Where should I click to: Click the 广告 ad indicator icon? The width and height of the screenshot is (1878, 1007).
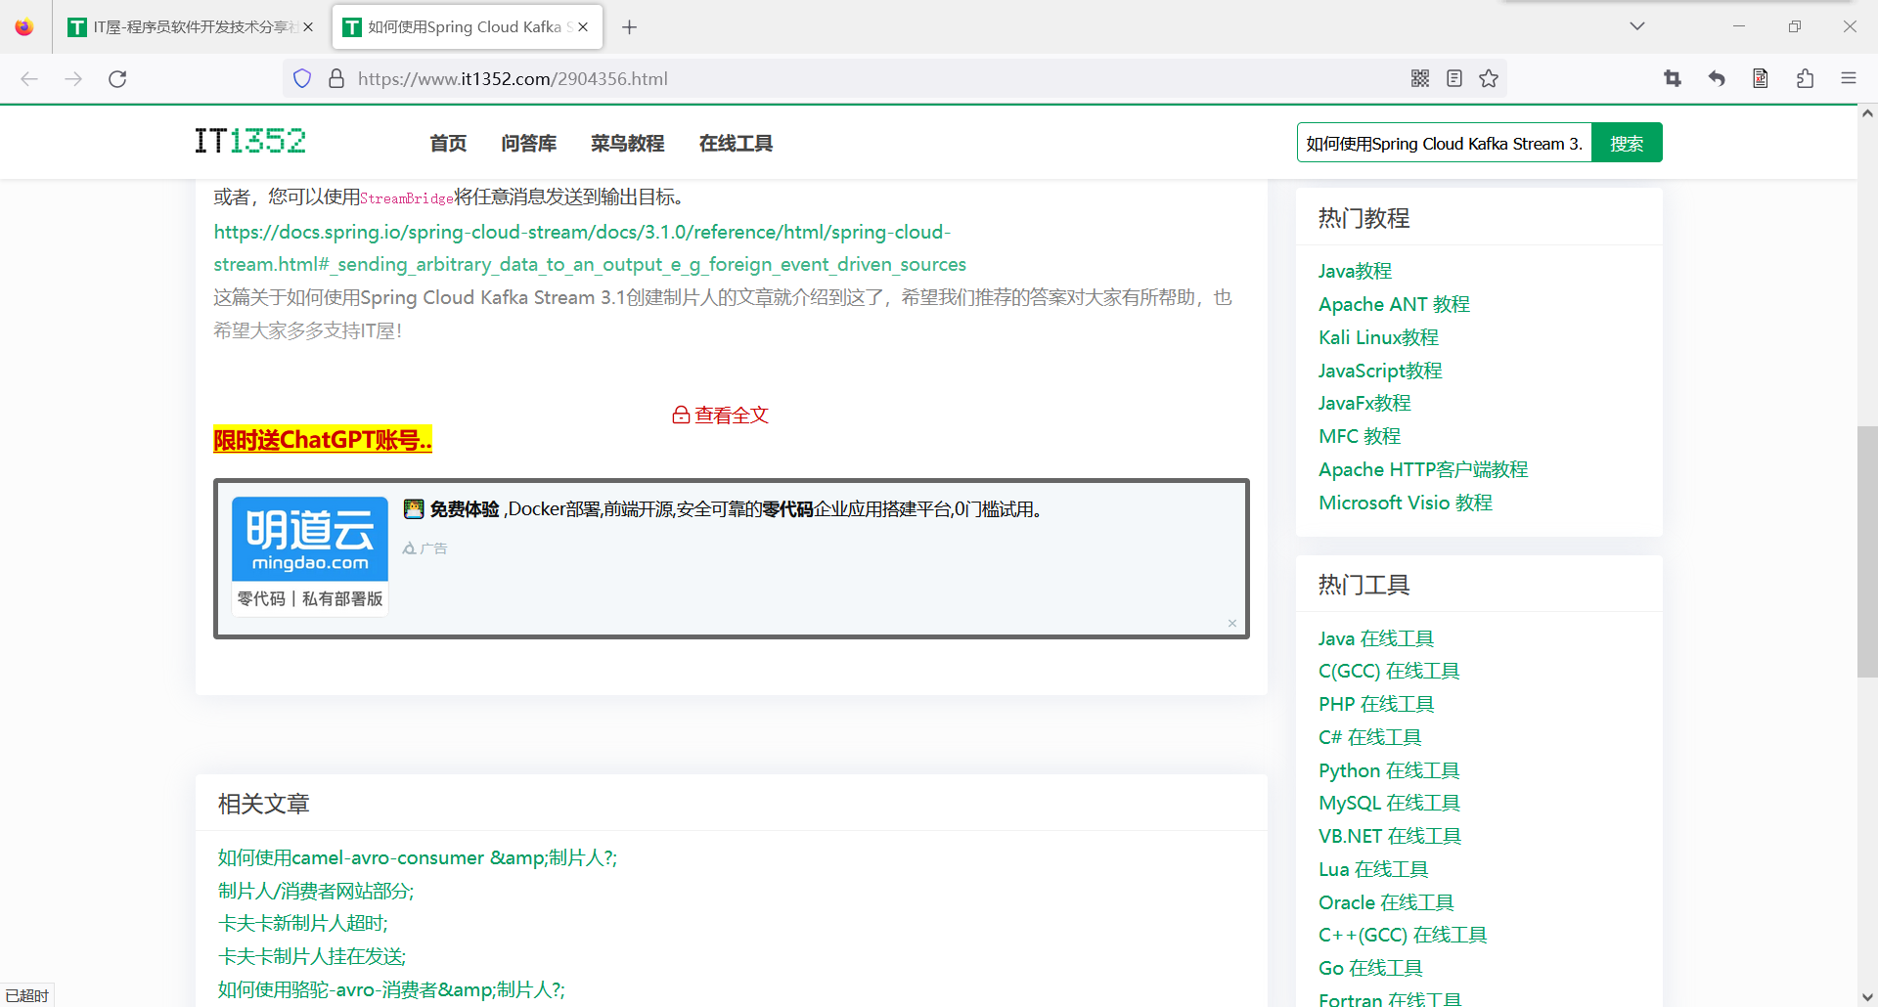(425, 548)
